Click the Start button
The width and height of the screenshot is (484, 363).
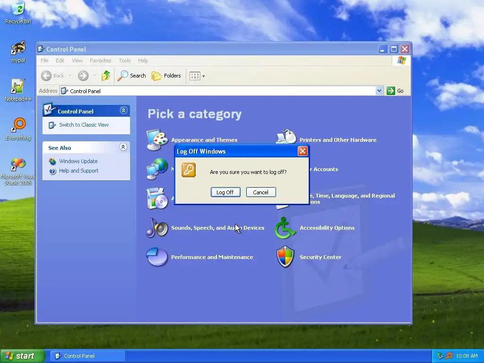(x=22, y=356)
